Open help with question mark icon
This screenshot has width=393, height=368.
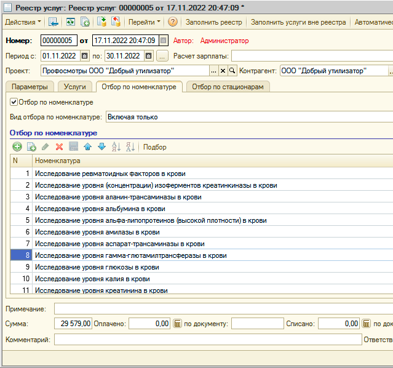click(173, 22)
